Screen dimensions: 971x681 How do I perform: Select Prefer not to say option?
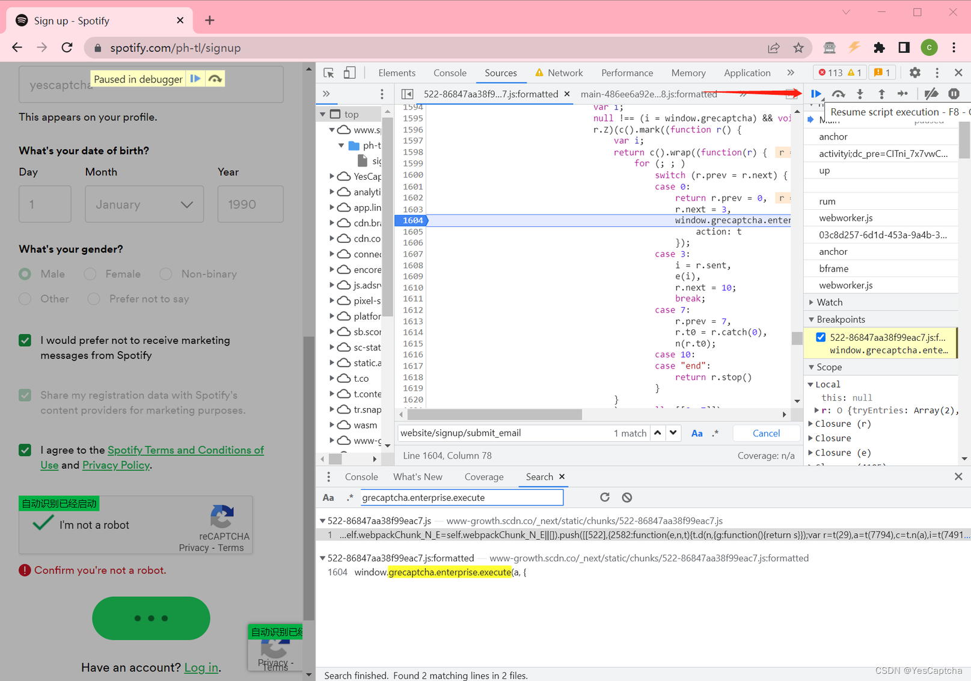94,299
